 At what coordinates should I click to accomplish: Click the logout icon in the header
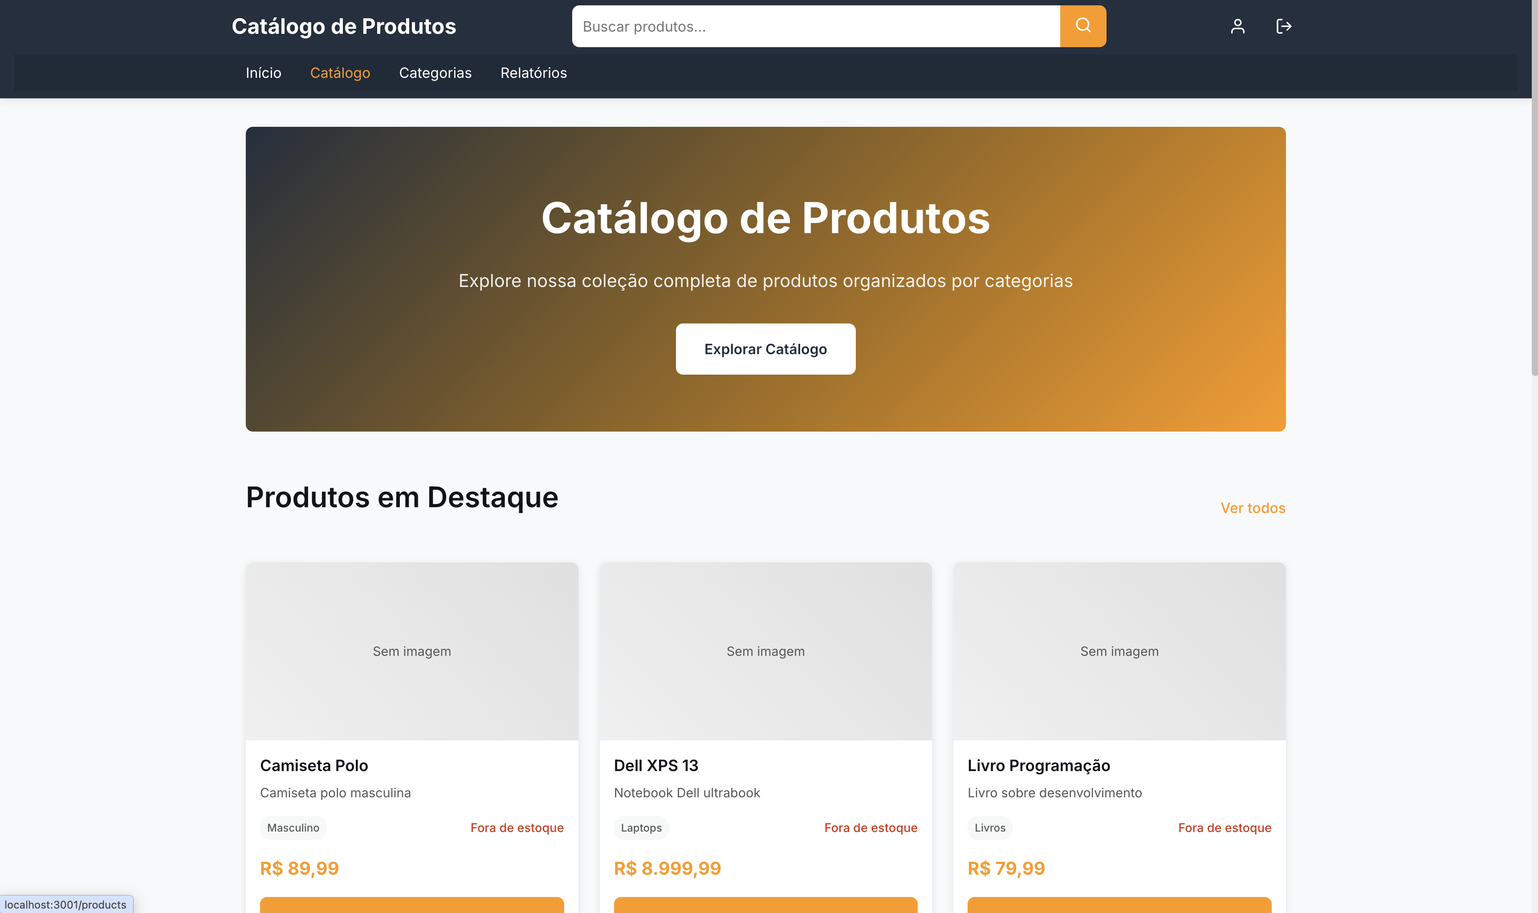(1283, 26)
